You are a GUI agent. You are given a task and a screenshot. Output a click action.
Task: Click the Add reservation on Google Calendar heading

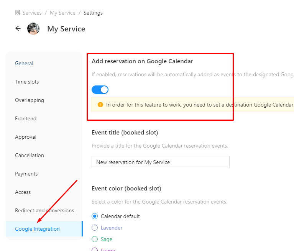tap(142, 61)
